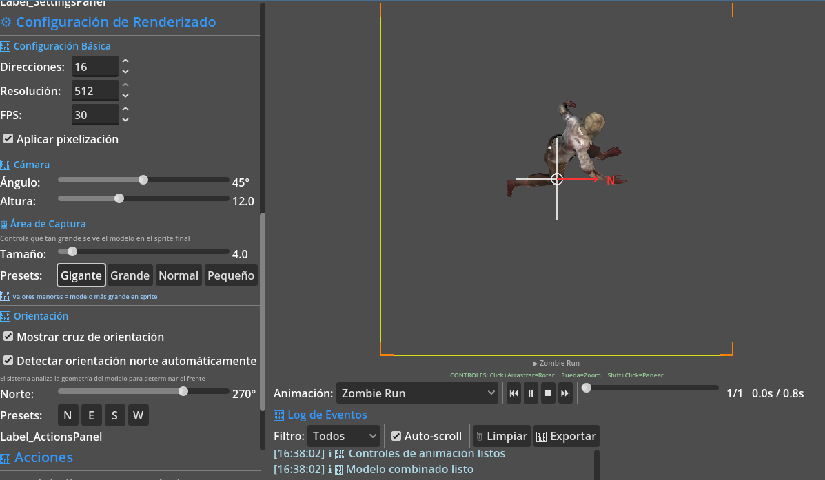Increase the Resolución value with up arrow
The image size is (825, 480).
(x=125, y=85)
